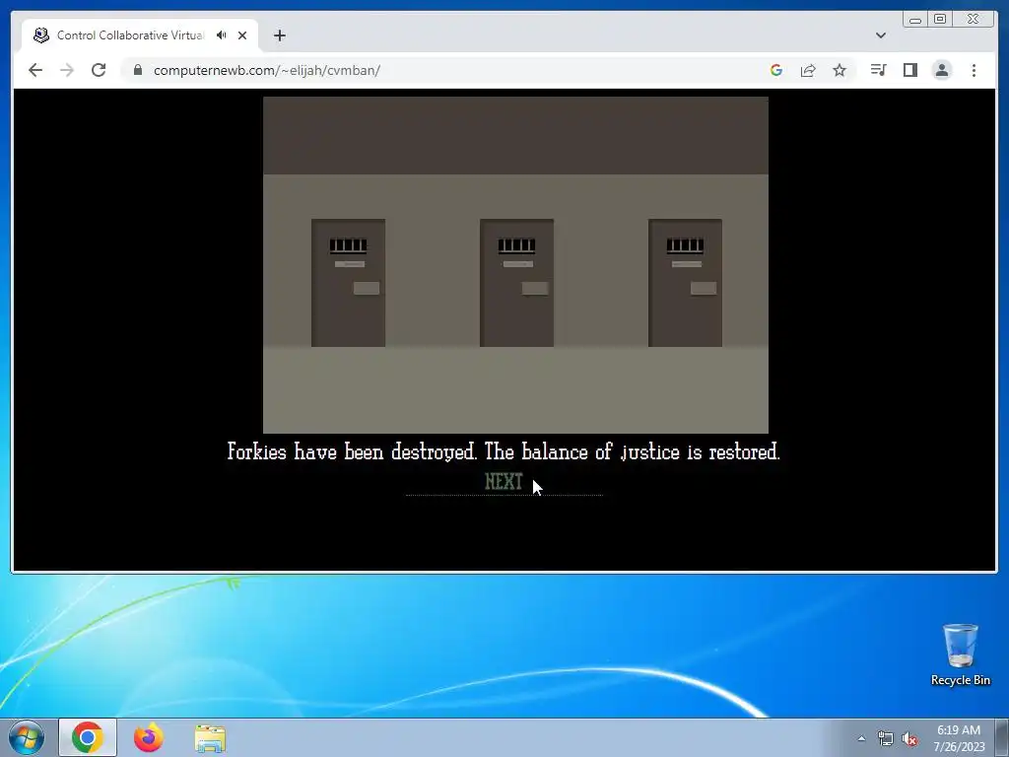The height and width of the screenshot is (757, 1009).
Task: Minimize the Chrome window
Action: coord(915,20)
